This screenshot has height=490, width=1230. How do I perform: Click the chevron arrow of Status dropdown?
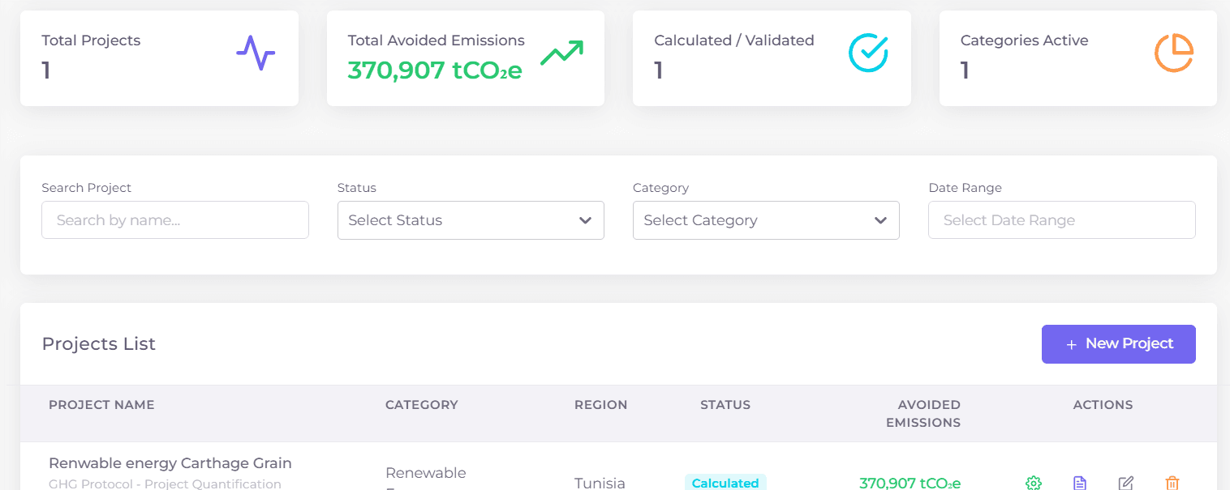[x=585, y=220]
